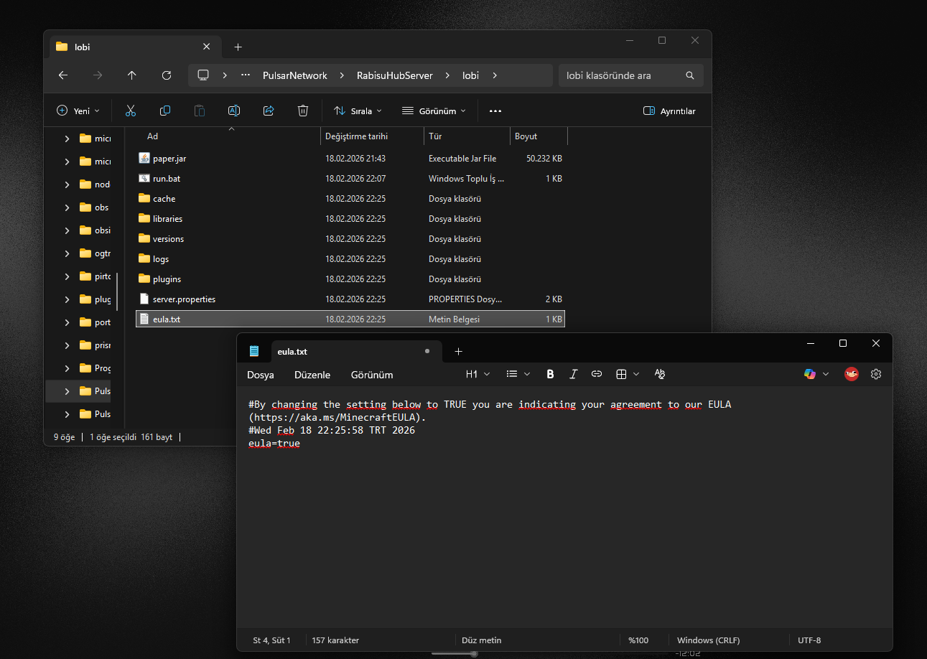Refresh the lobi folder view
This screenshot has height=659, width=927.
167,75
